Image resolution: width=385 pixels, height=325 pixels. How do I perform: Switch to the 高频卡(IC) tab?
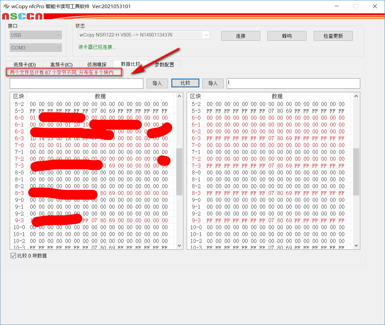(x=61, y=65)
